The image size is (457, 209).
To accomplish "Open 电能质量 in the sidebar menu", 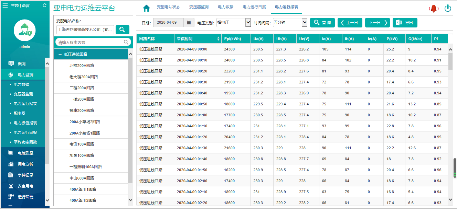I will (25, 153).
